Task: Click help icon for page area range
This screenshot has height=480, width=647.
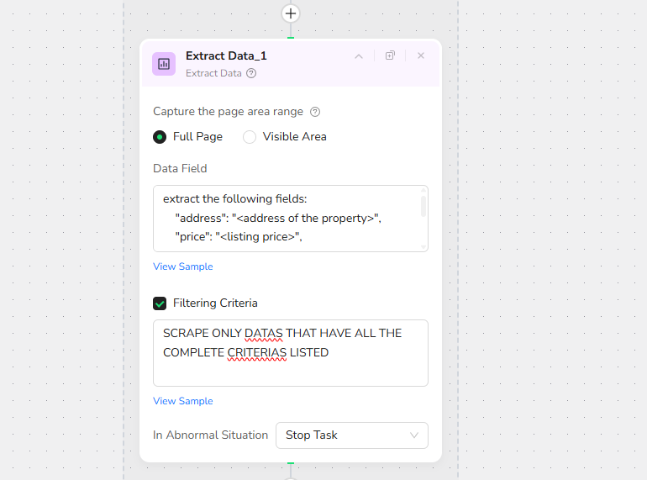Action: (x=315, y=112)
